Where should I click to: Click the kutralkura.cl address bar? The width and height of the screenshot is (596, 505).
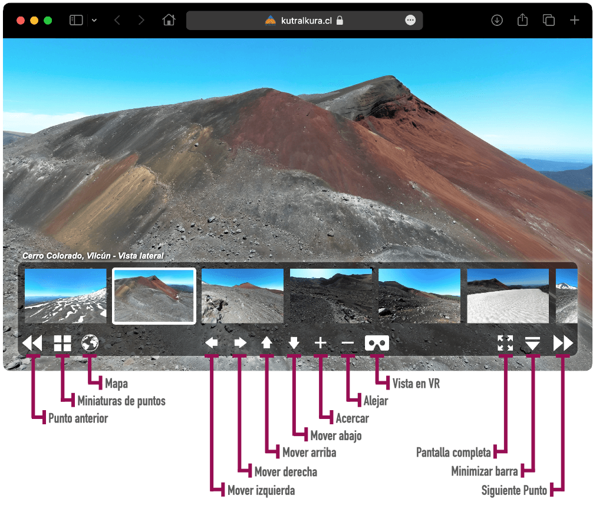point(304,21)
